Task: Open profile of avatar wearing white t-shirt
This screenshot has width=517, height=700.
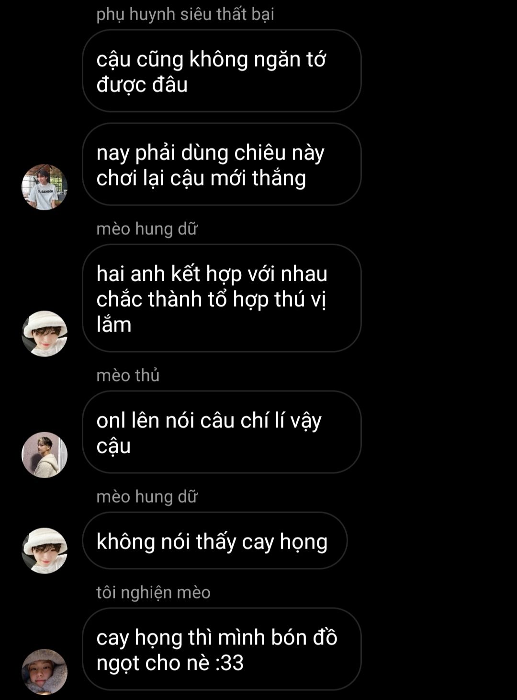Action: [45, 187]
